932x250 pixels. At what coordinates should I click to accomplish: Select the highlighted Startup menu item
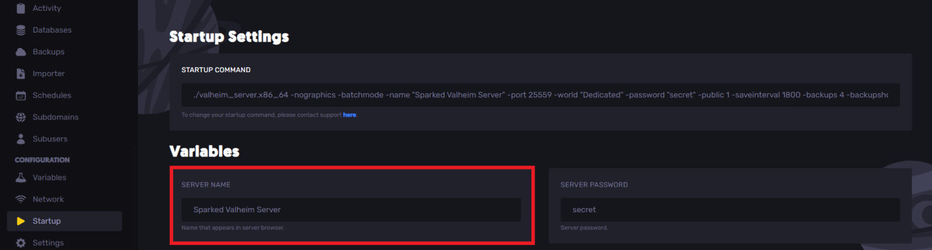(64, 221)
